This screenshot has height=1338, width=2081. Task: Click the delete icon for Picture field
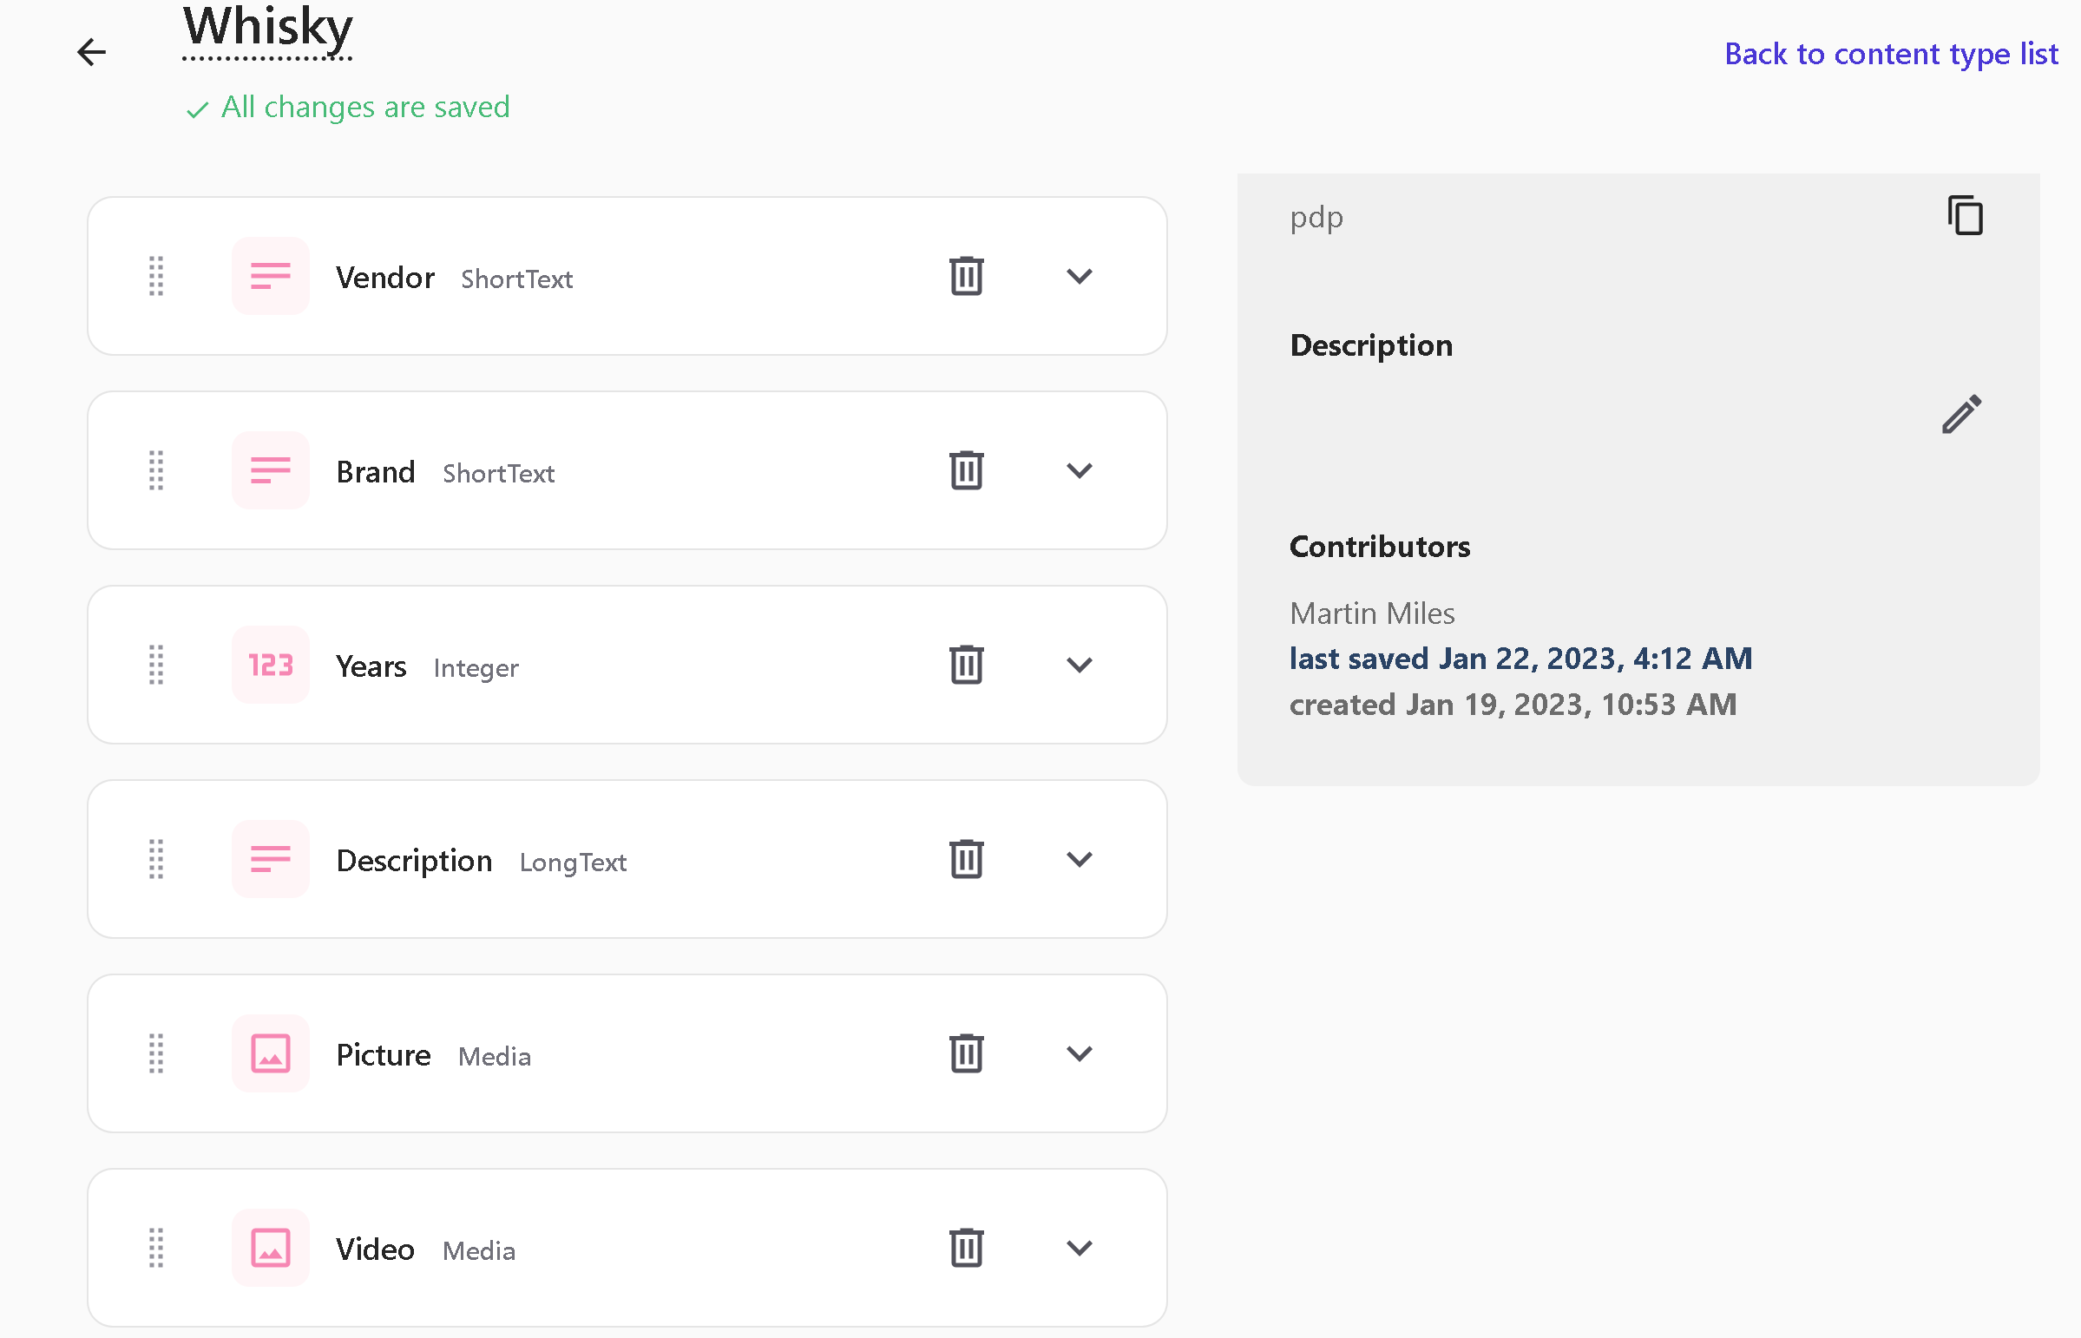[966, 1053]
